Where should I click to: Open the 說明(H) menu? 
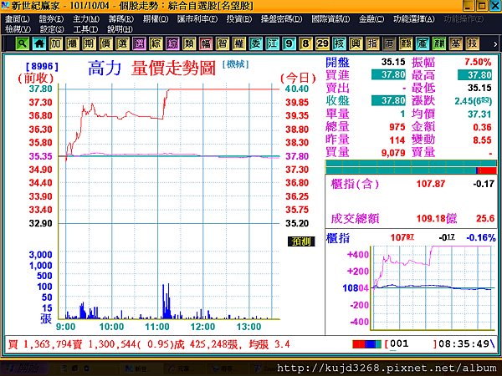pyautogui.click(x=120, y=29)
